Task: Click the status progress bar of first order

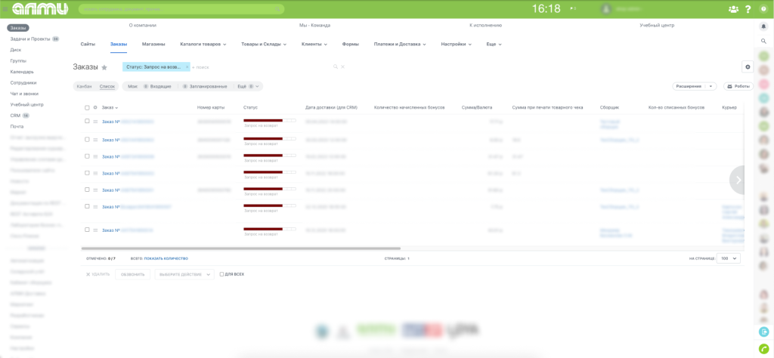Action: 270,120
